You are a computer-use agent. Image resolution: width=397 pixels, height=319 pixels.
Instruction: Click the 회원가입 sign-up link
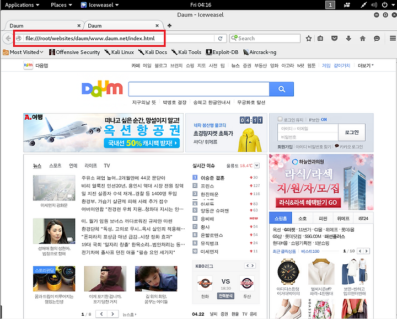tap(285, 147)
